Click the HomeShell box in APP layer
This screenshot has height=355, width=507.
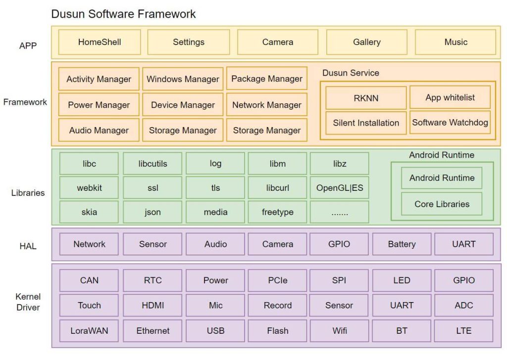tap(100, 42)
